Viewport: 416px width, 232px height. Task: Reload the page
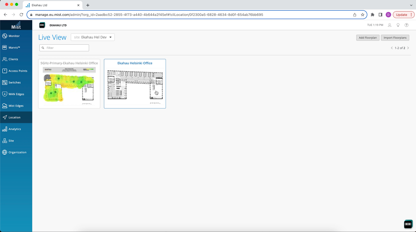[22, 15]
